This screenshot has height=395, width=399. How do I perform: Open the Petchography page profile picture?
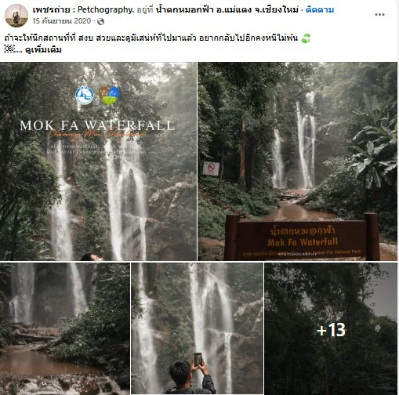16,16
